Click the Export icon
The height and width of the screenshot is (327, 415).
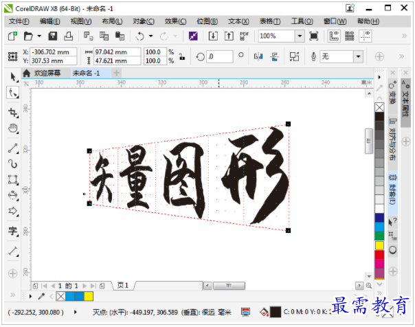click(229, 36)
